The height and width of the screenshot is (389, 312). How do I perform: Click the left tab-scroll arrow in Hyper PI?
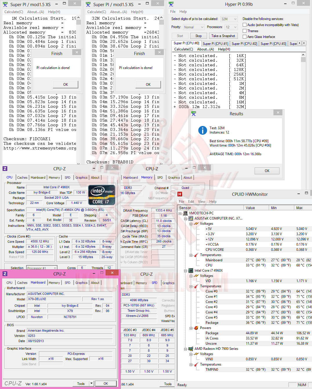click(300, 43)
